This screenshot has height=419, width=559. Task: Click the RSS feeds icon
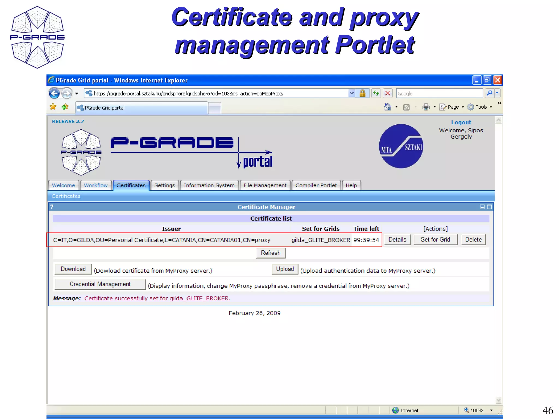click(406, 107)
